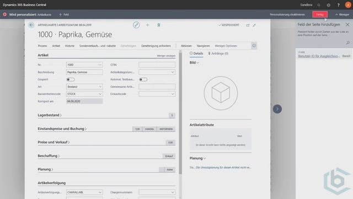
Task: Click the Fertig button
Action: [320, 14]
